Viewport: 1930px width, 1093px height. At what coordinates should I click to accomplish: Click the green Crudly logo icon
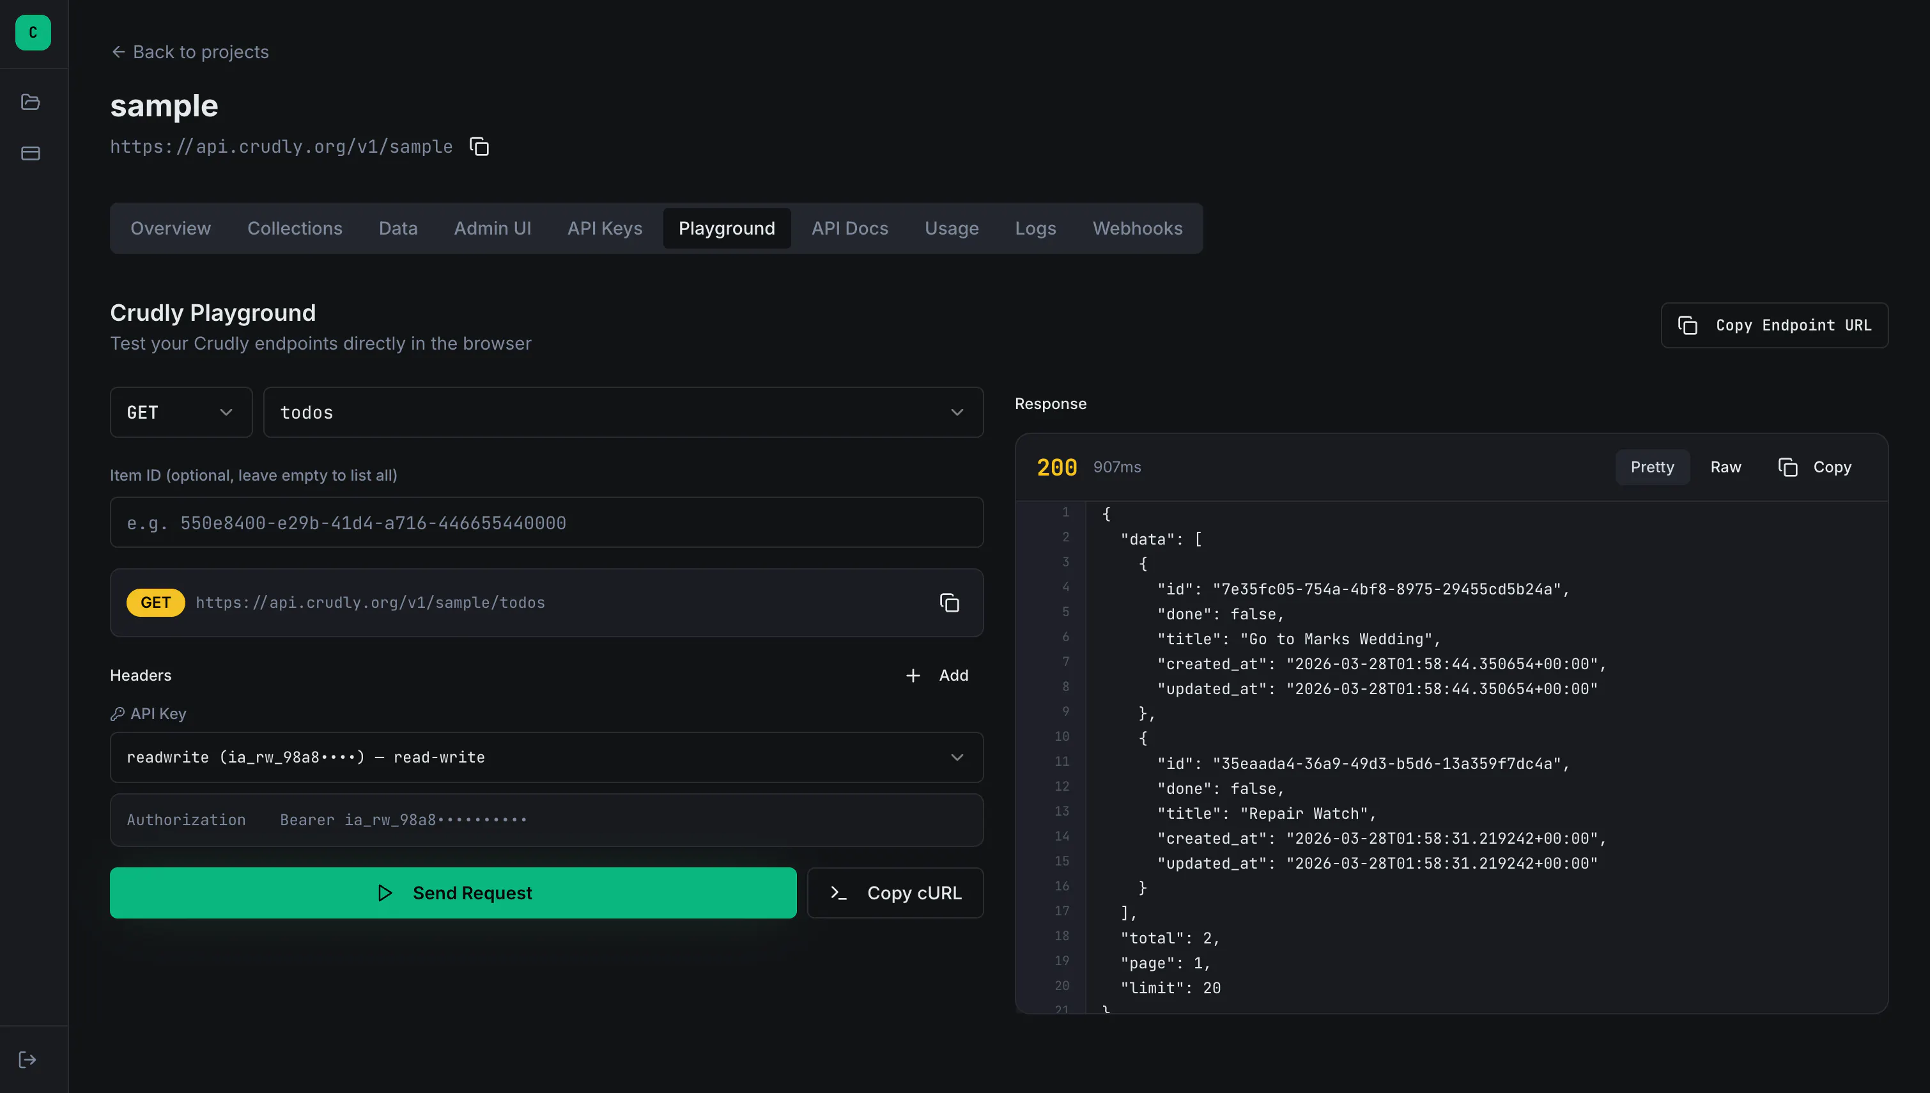(33, 33)
